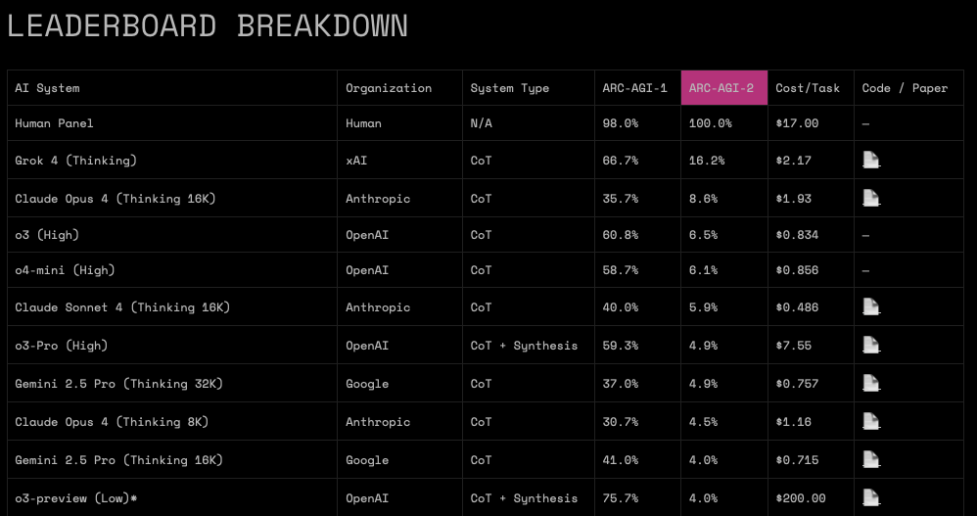
Task: Click the $200.00 cost cell for o3-preview
Action: pos(801,498)
